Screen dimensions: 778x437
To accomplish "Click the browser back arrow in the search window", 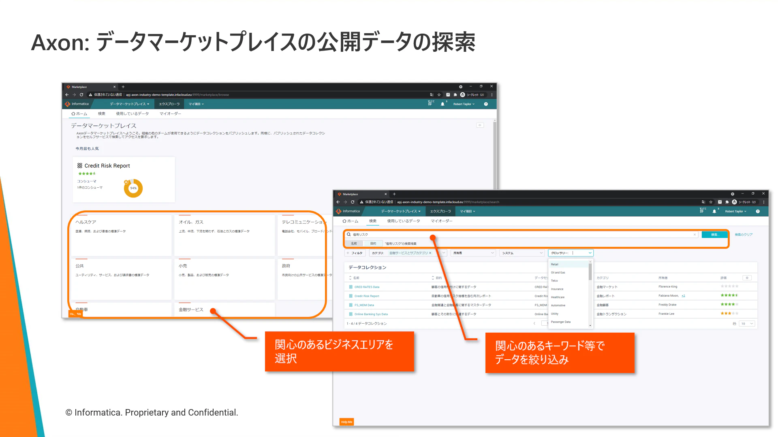I will click(338, 202).
